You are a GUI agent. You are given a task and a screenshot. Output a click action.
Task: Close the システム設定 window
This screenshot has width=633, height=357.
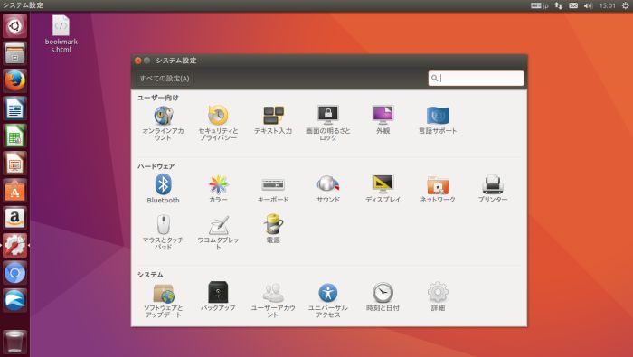[138, 61]
